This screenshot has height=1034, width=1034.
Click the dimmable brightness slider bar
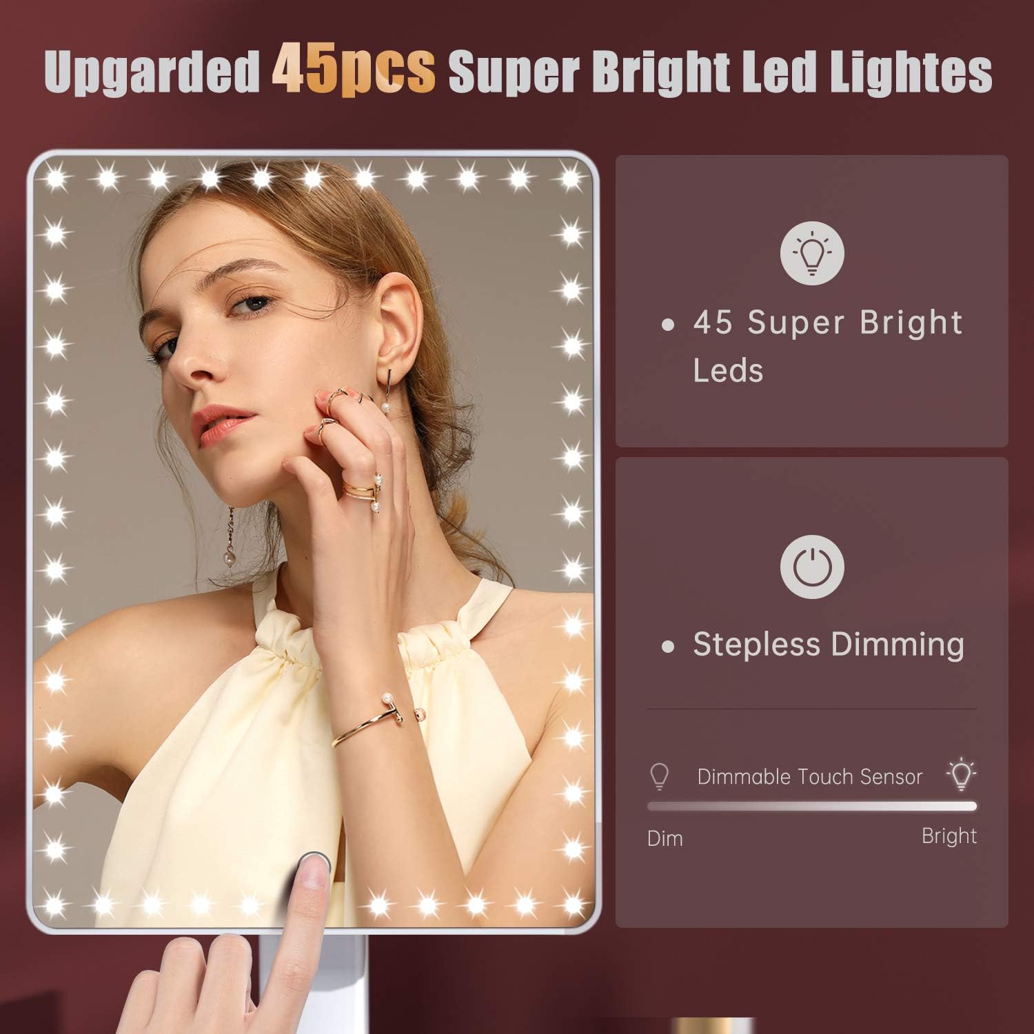pyautogui.click(x=812, y=806)
